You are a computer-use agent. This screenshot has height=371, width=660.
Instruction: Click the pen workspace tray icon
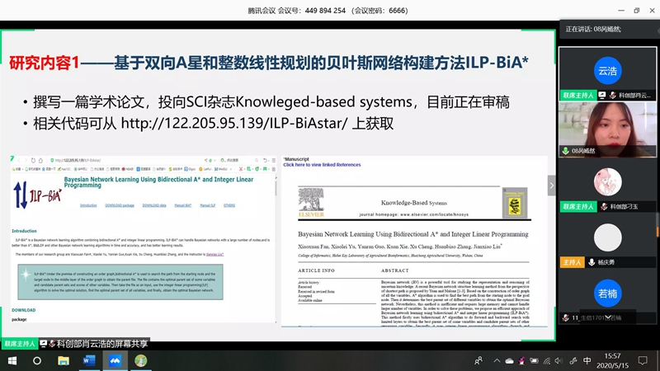(x=573, y=360)
